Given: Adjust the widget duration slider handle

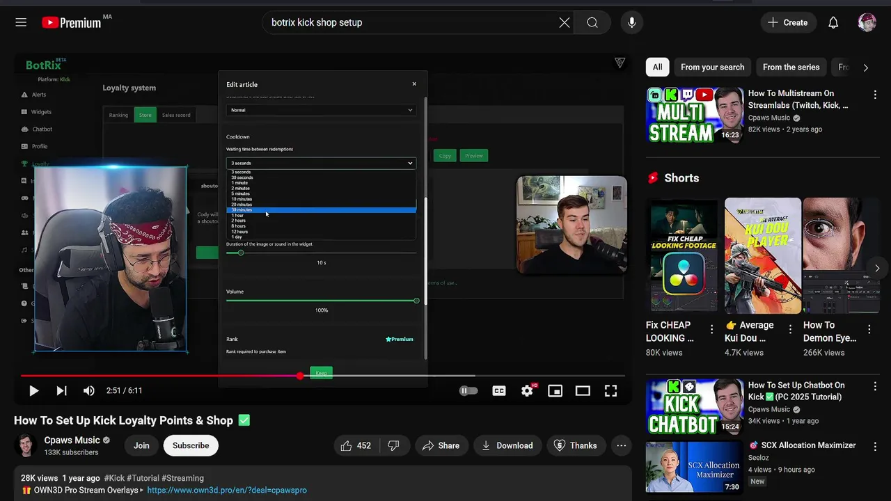Looking at the screenshot, I should [241, 253].
